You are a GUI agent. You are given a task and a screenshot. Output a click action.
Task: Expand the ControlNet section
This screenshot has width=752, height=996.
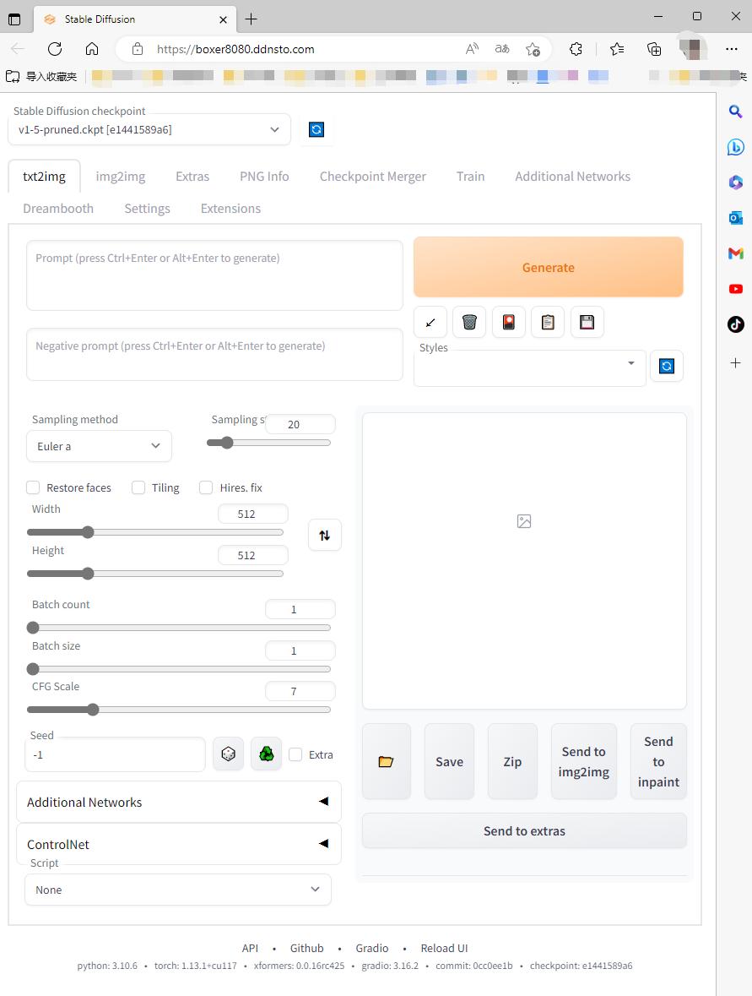tap(179, 844)
